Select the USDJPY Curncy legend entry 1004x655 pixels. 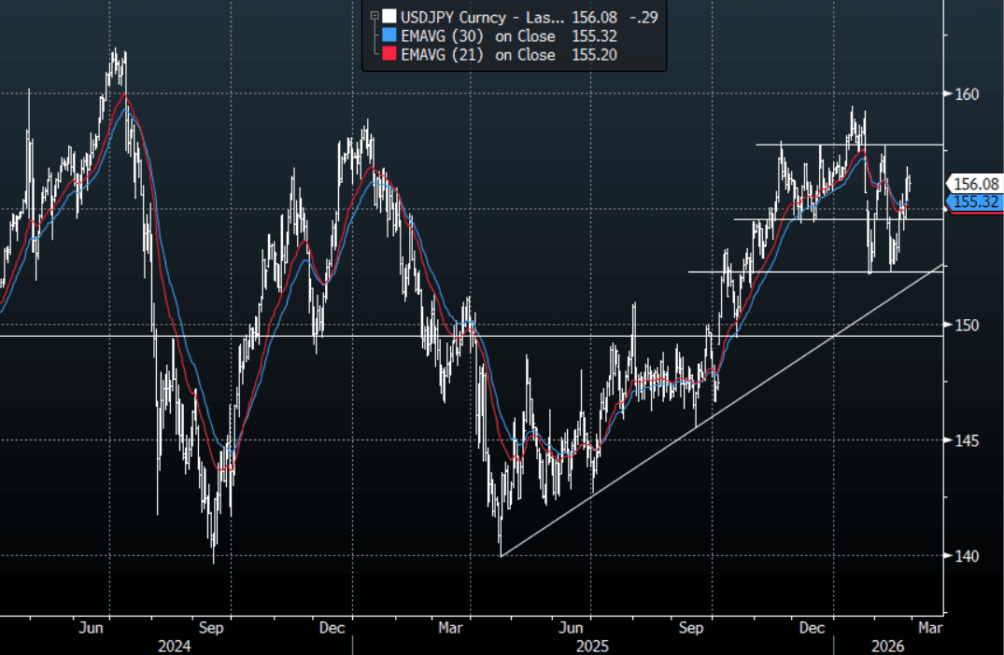[x=482, y=18]
